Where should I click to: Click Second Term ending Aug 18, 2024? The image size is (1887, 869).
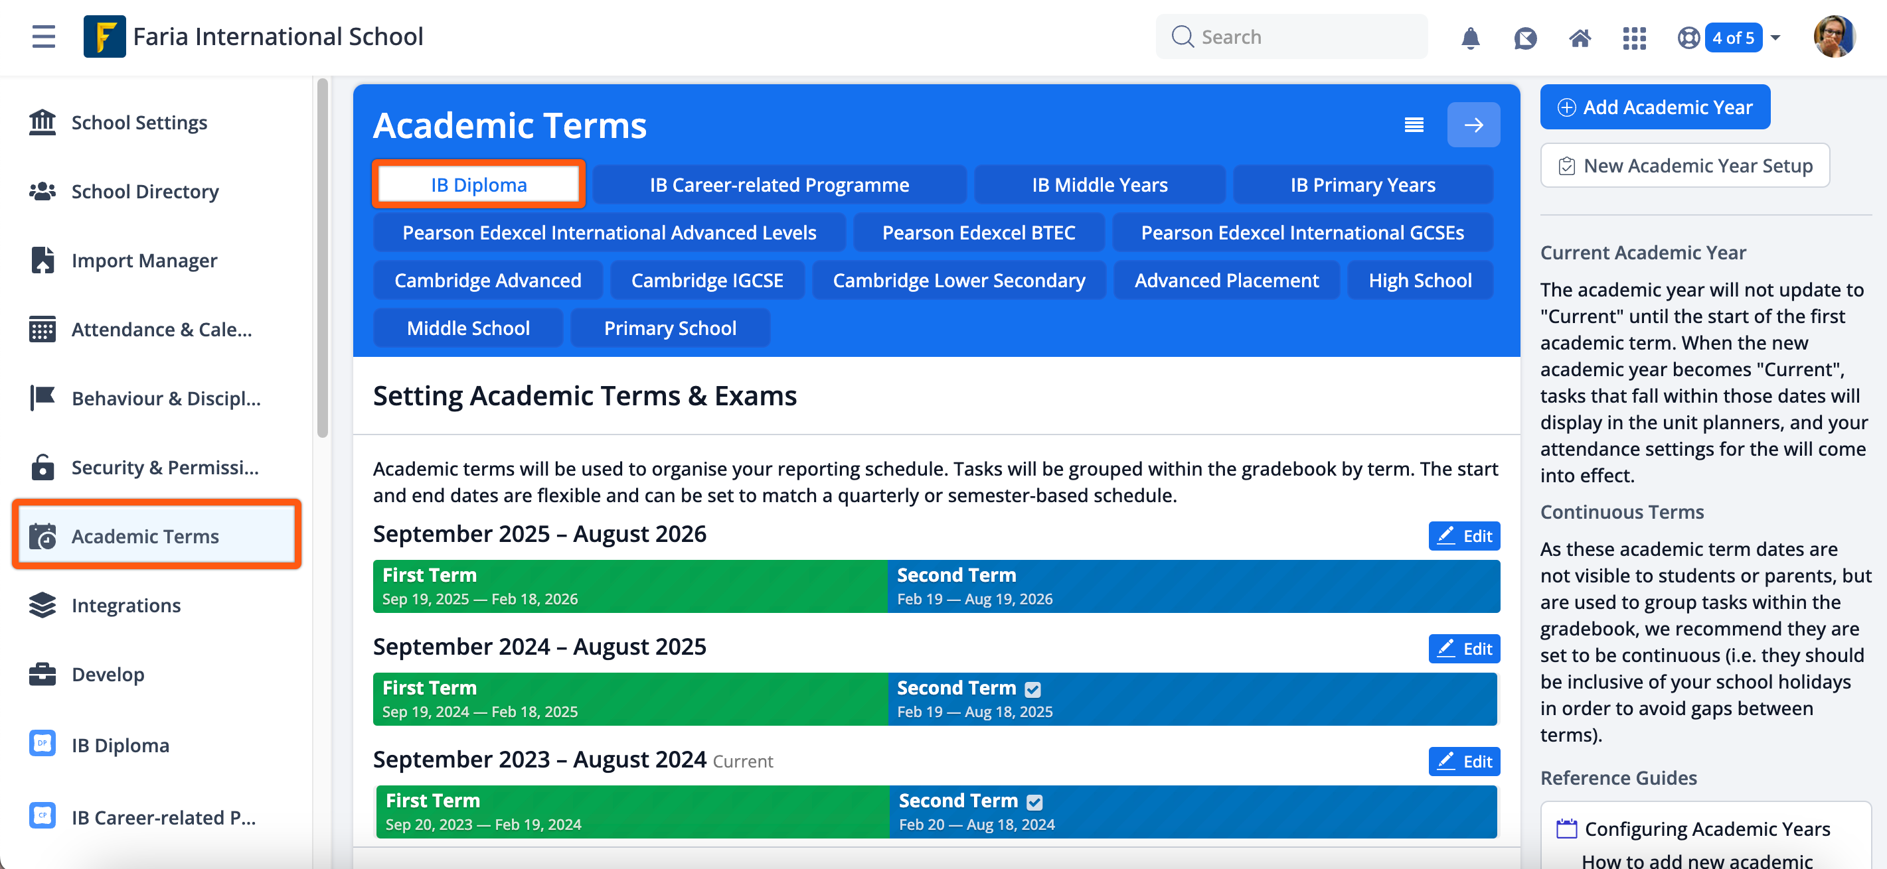pyautogui.click(x=1193, y=812)
